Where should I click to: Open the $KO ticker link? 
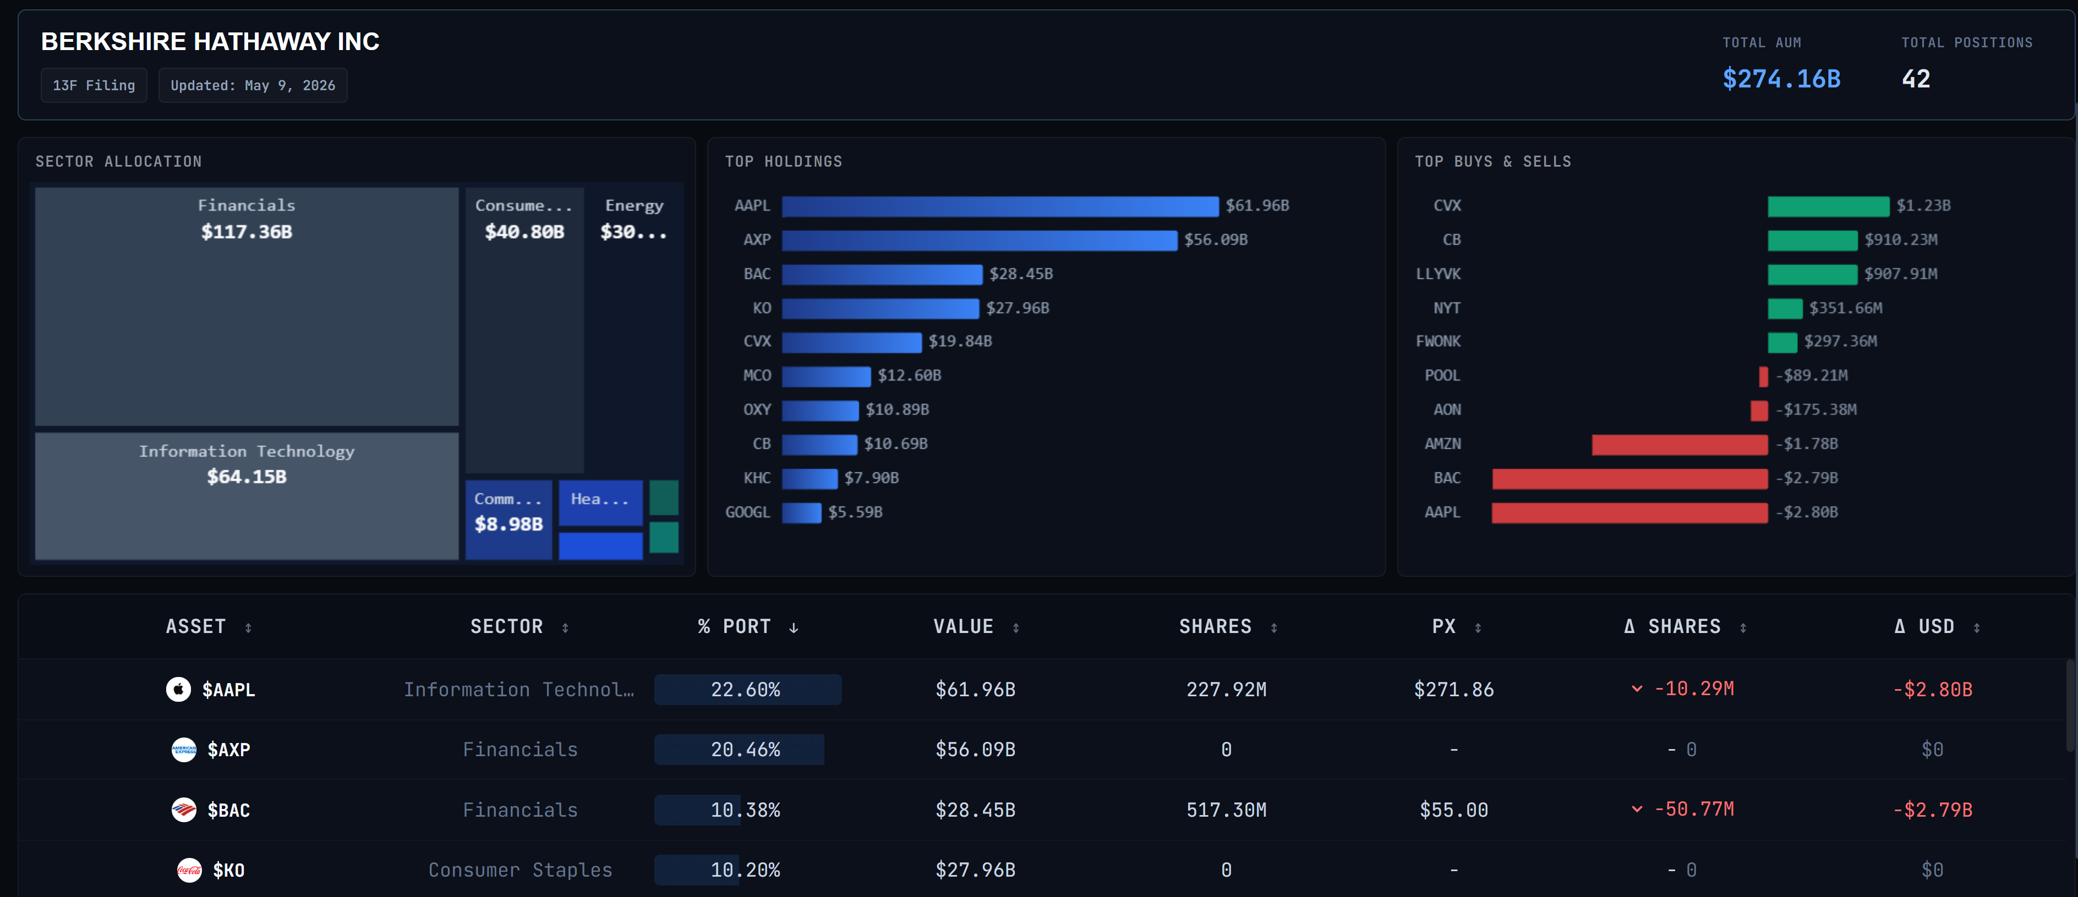coord(229,871)
